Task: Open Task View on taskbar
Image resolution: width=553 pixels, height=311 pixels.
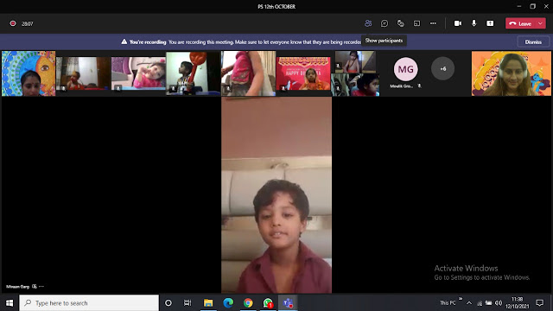Action: click(188, 303)
